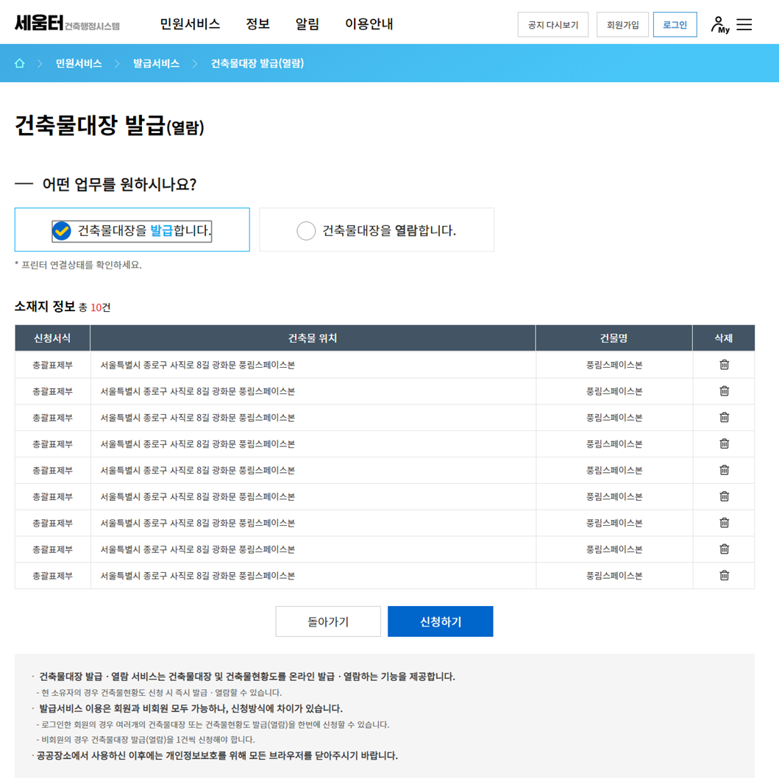Open the hamburger menu
The width and height of the screenshot is (779, 781).
(744, 24)
